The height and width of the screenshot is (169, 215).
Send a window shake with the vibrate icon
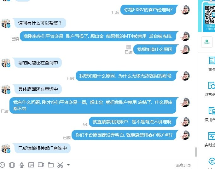coord(12,165)
